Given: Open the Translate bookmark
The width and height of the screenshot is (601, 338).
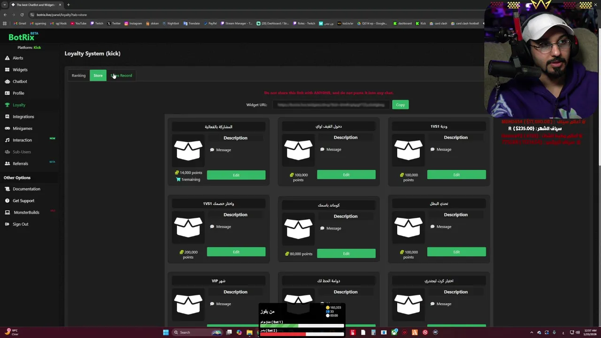Looking at the screenshot, I should [x=192, y=23].
